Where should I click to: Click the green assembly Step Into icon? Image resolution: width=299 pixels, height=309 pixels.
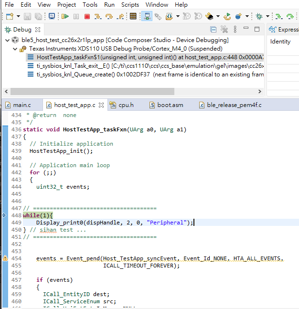279,16
